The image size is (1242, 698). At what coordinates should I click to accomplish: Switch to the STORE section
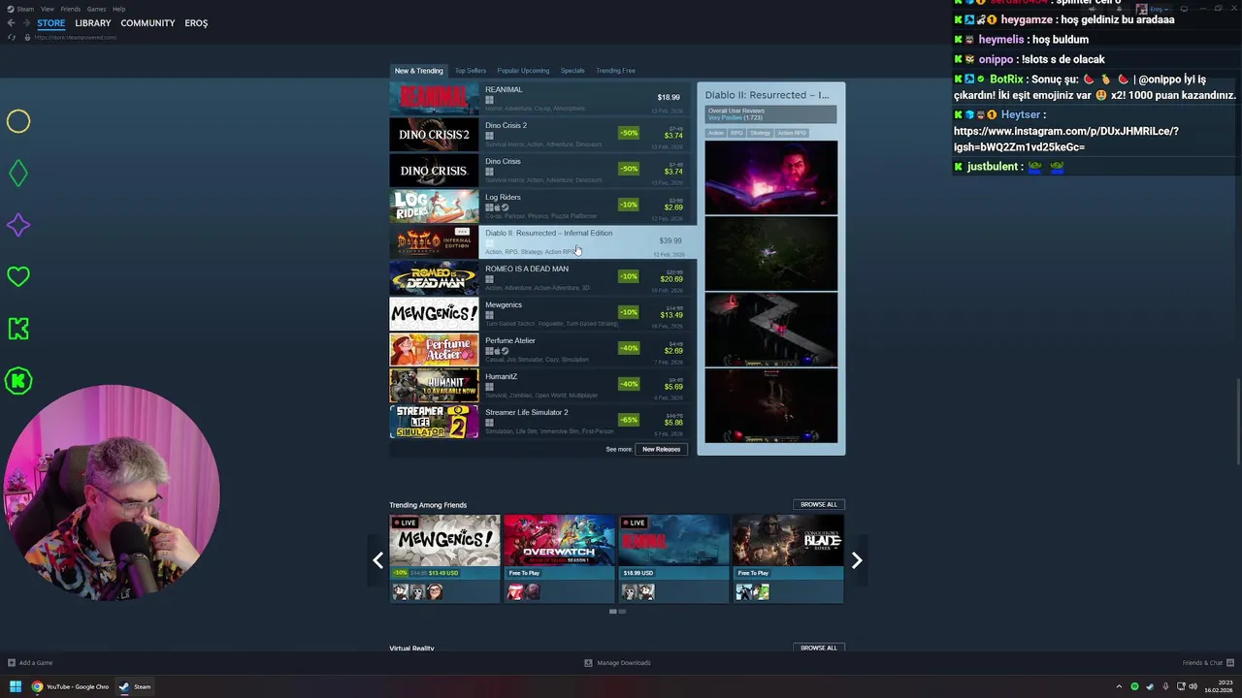click(51, 22)
